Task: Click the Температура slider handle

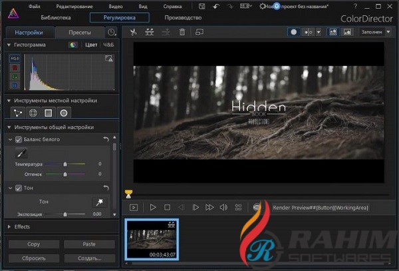Action: [65, 164]
